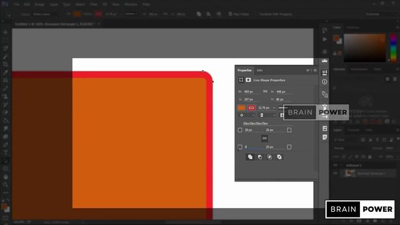Viewport: 400px width, 225px height.
Task: Open path operations in options bar
Action: [199, 14]
